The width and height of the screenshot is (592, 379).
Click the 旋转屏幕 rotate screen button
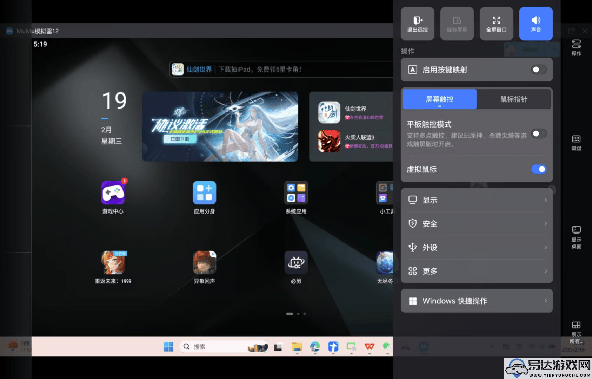click(x=457, y=24)
